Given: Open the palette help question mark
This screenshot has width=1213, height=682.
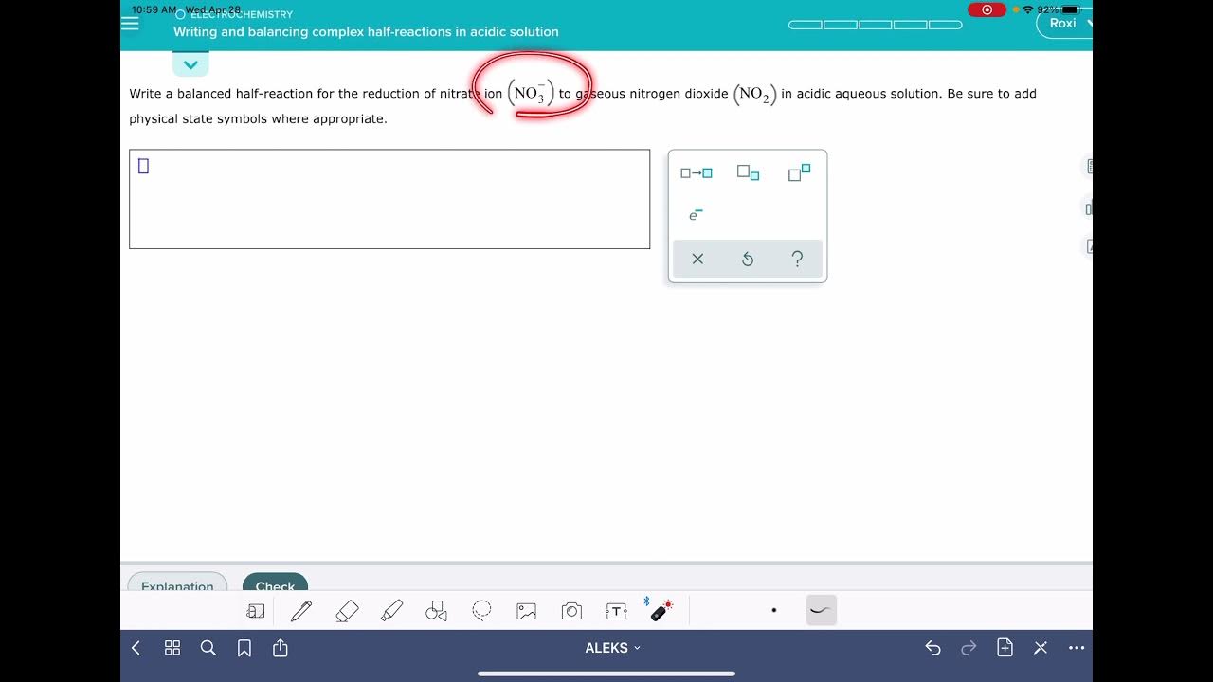Looking at the screenshot, I should coord(797,259).
